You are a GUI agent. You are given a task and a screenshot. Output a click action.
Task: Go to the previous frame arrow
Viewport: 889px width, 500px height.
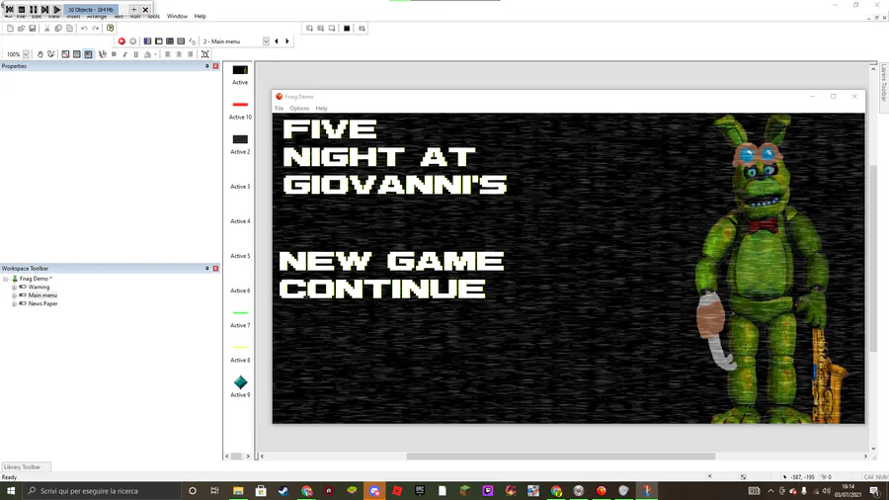pyautogui.click(x=277, y=42)
